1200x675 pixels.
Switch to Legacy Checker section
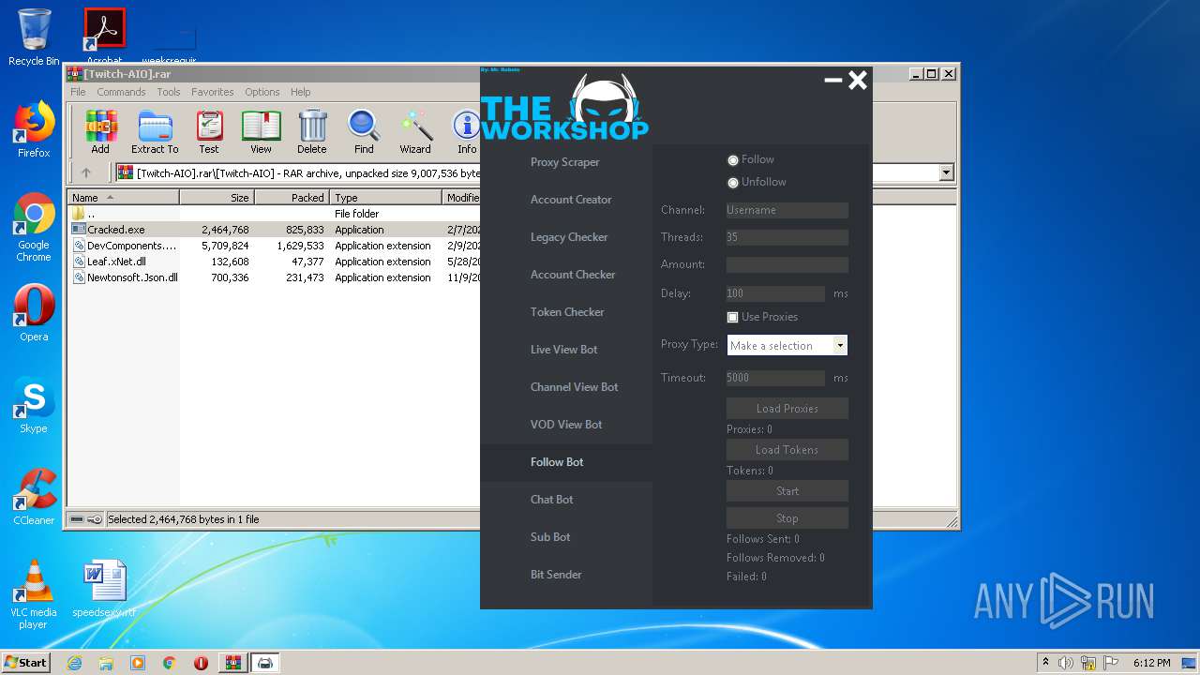tap(566, 237)
